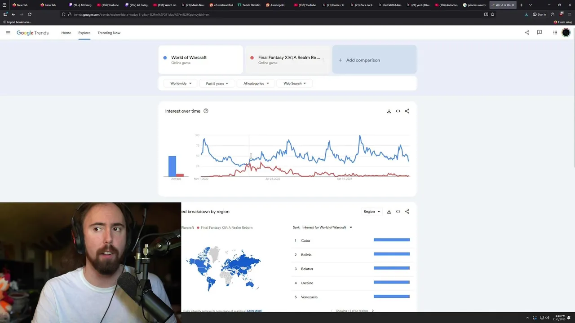Select Belarus in region list
This screenshot has width=575, height=323.
tap(352, 269)
